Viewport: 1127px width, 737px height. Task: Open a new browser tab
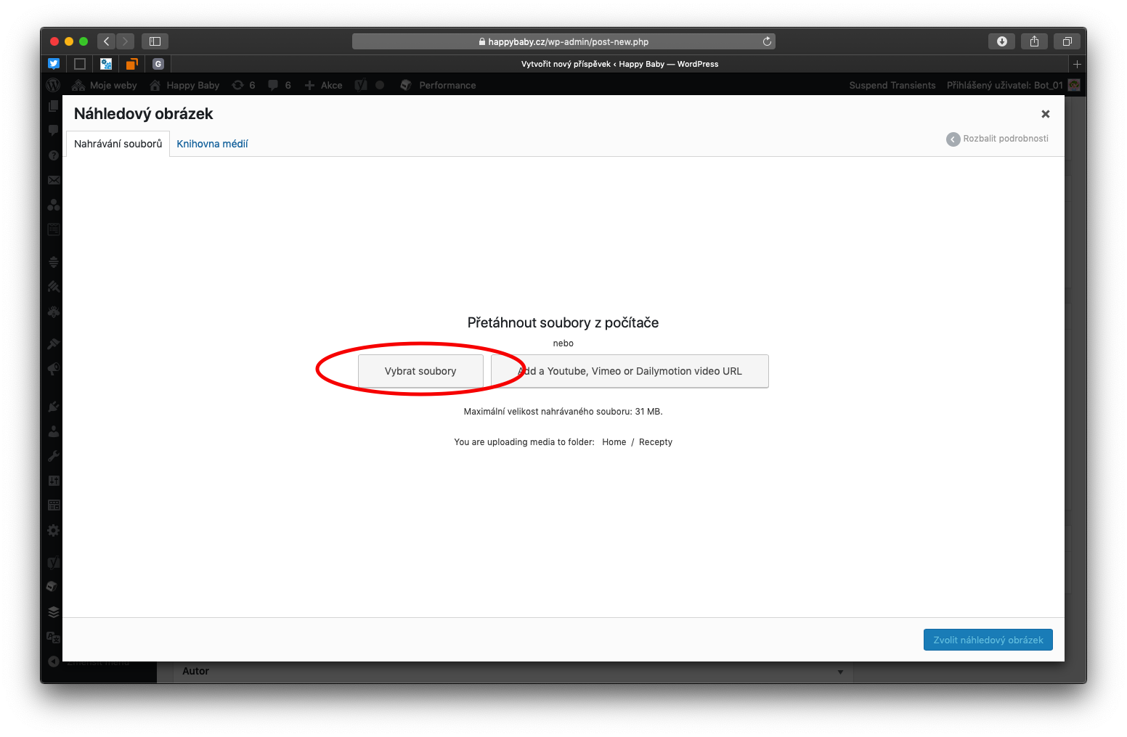(x=1077, y=64)
